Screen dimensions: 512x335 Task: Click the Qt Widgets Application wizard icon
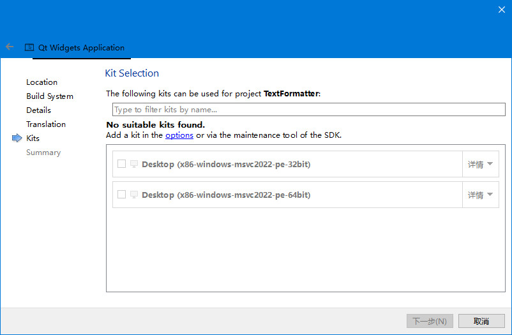tap(29, 47)
